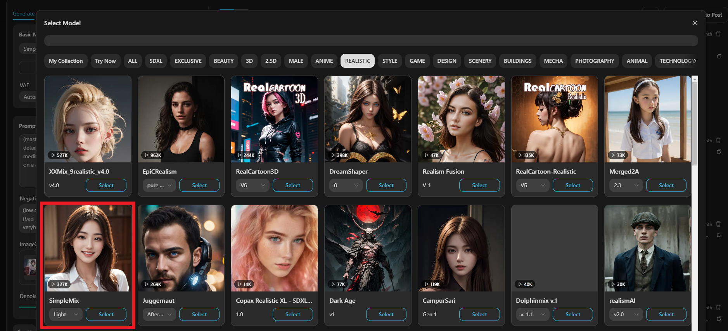Click the 398K play badge on DreamShaper
The width and height of the screenshot is (728, 331).
[x=339, y=155]
